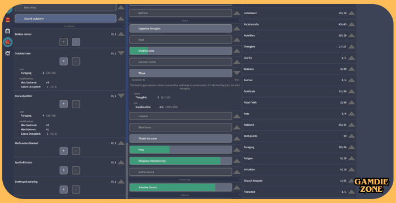Add a Discarded Doll with plus
The height and width of the screenshot is (203, 396).
point(63,104)
